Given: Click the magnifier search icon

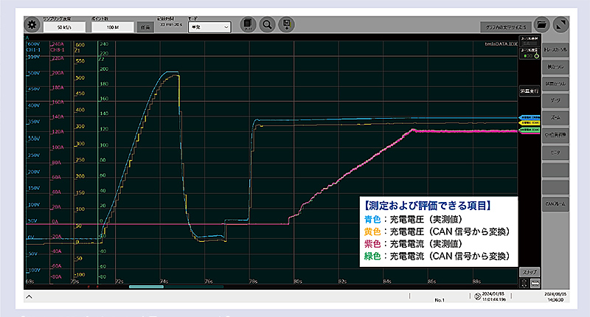Looking at the screenshot, I should pyautogui.click(x=266, y=25).
